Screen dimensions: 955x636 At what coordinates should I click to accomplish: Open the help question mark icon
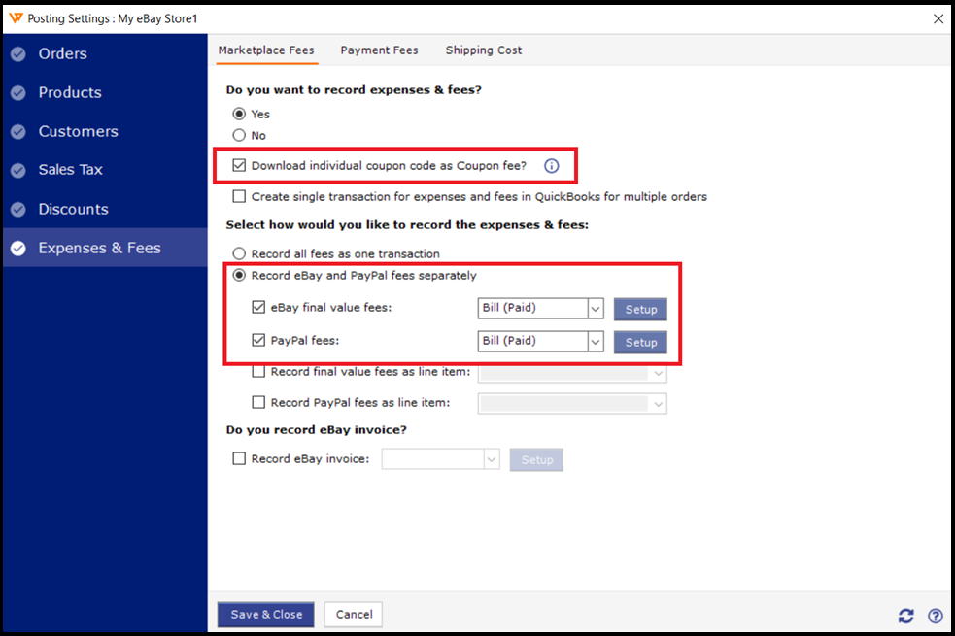[936, 616]
